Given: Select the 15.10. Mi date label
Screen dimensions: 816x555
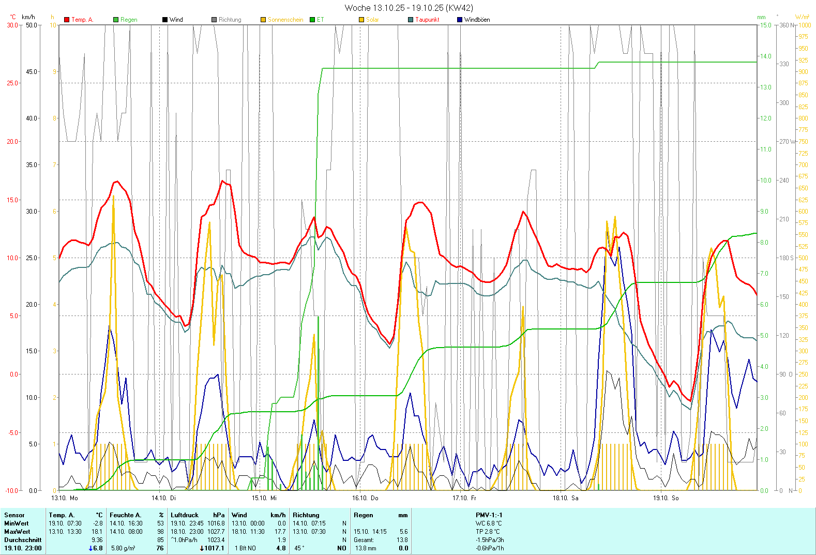Looking at the screenshot, I should tap(264, 498).
